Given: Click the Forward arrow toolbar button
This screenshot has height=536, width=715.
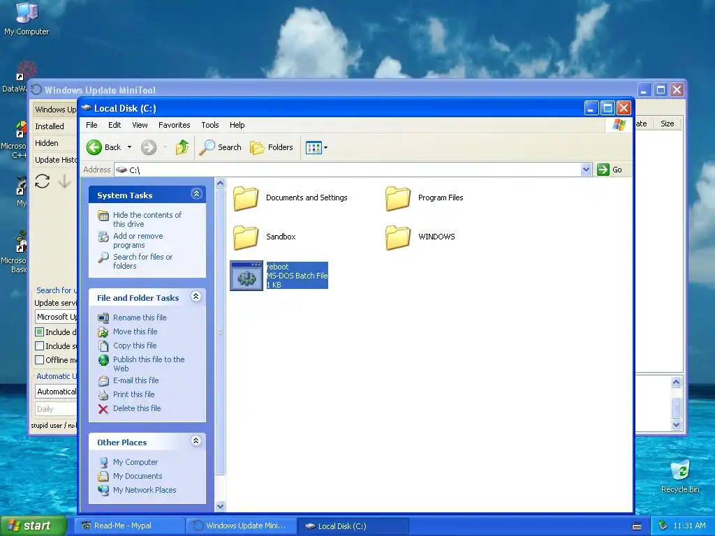Looking at the screenshot, I should click(149, 147).
